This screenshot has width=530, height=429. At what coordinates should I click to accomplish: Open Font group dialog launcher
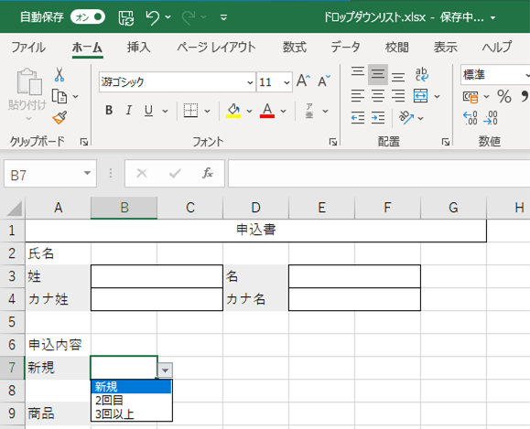click(333, 142)
